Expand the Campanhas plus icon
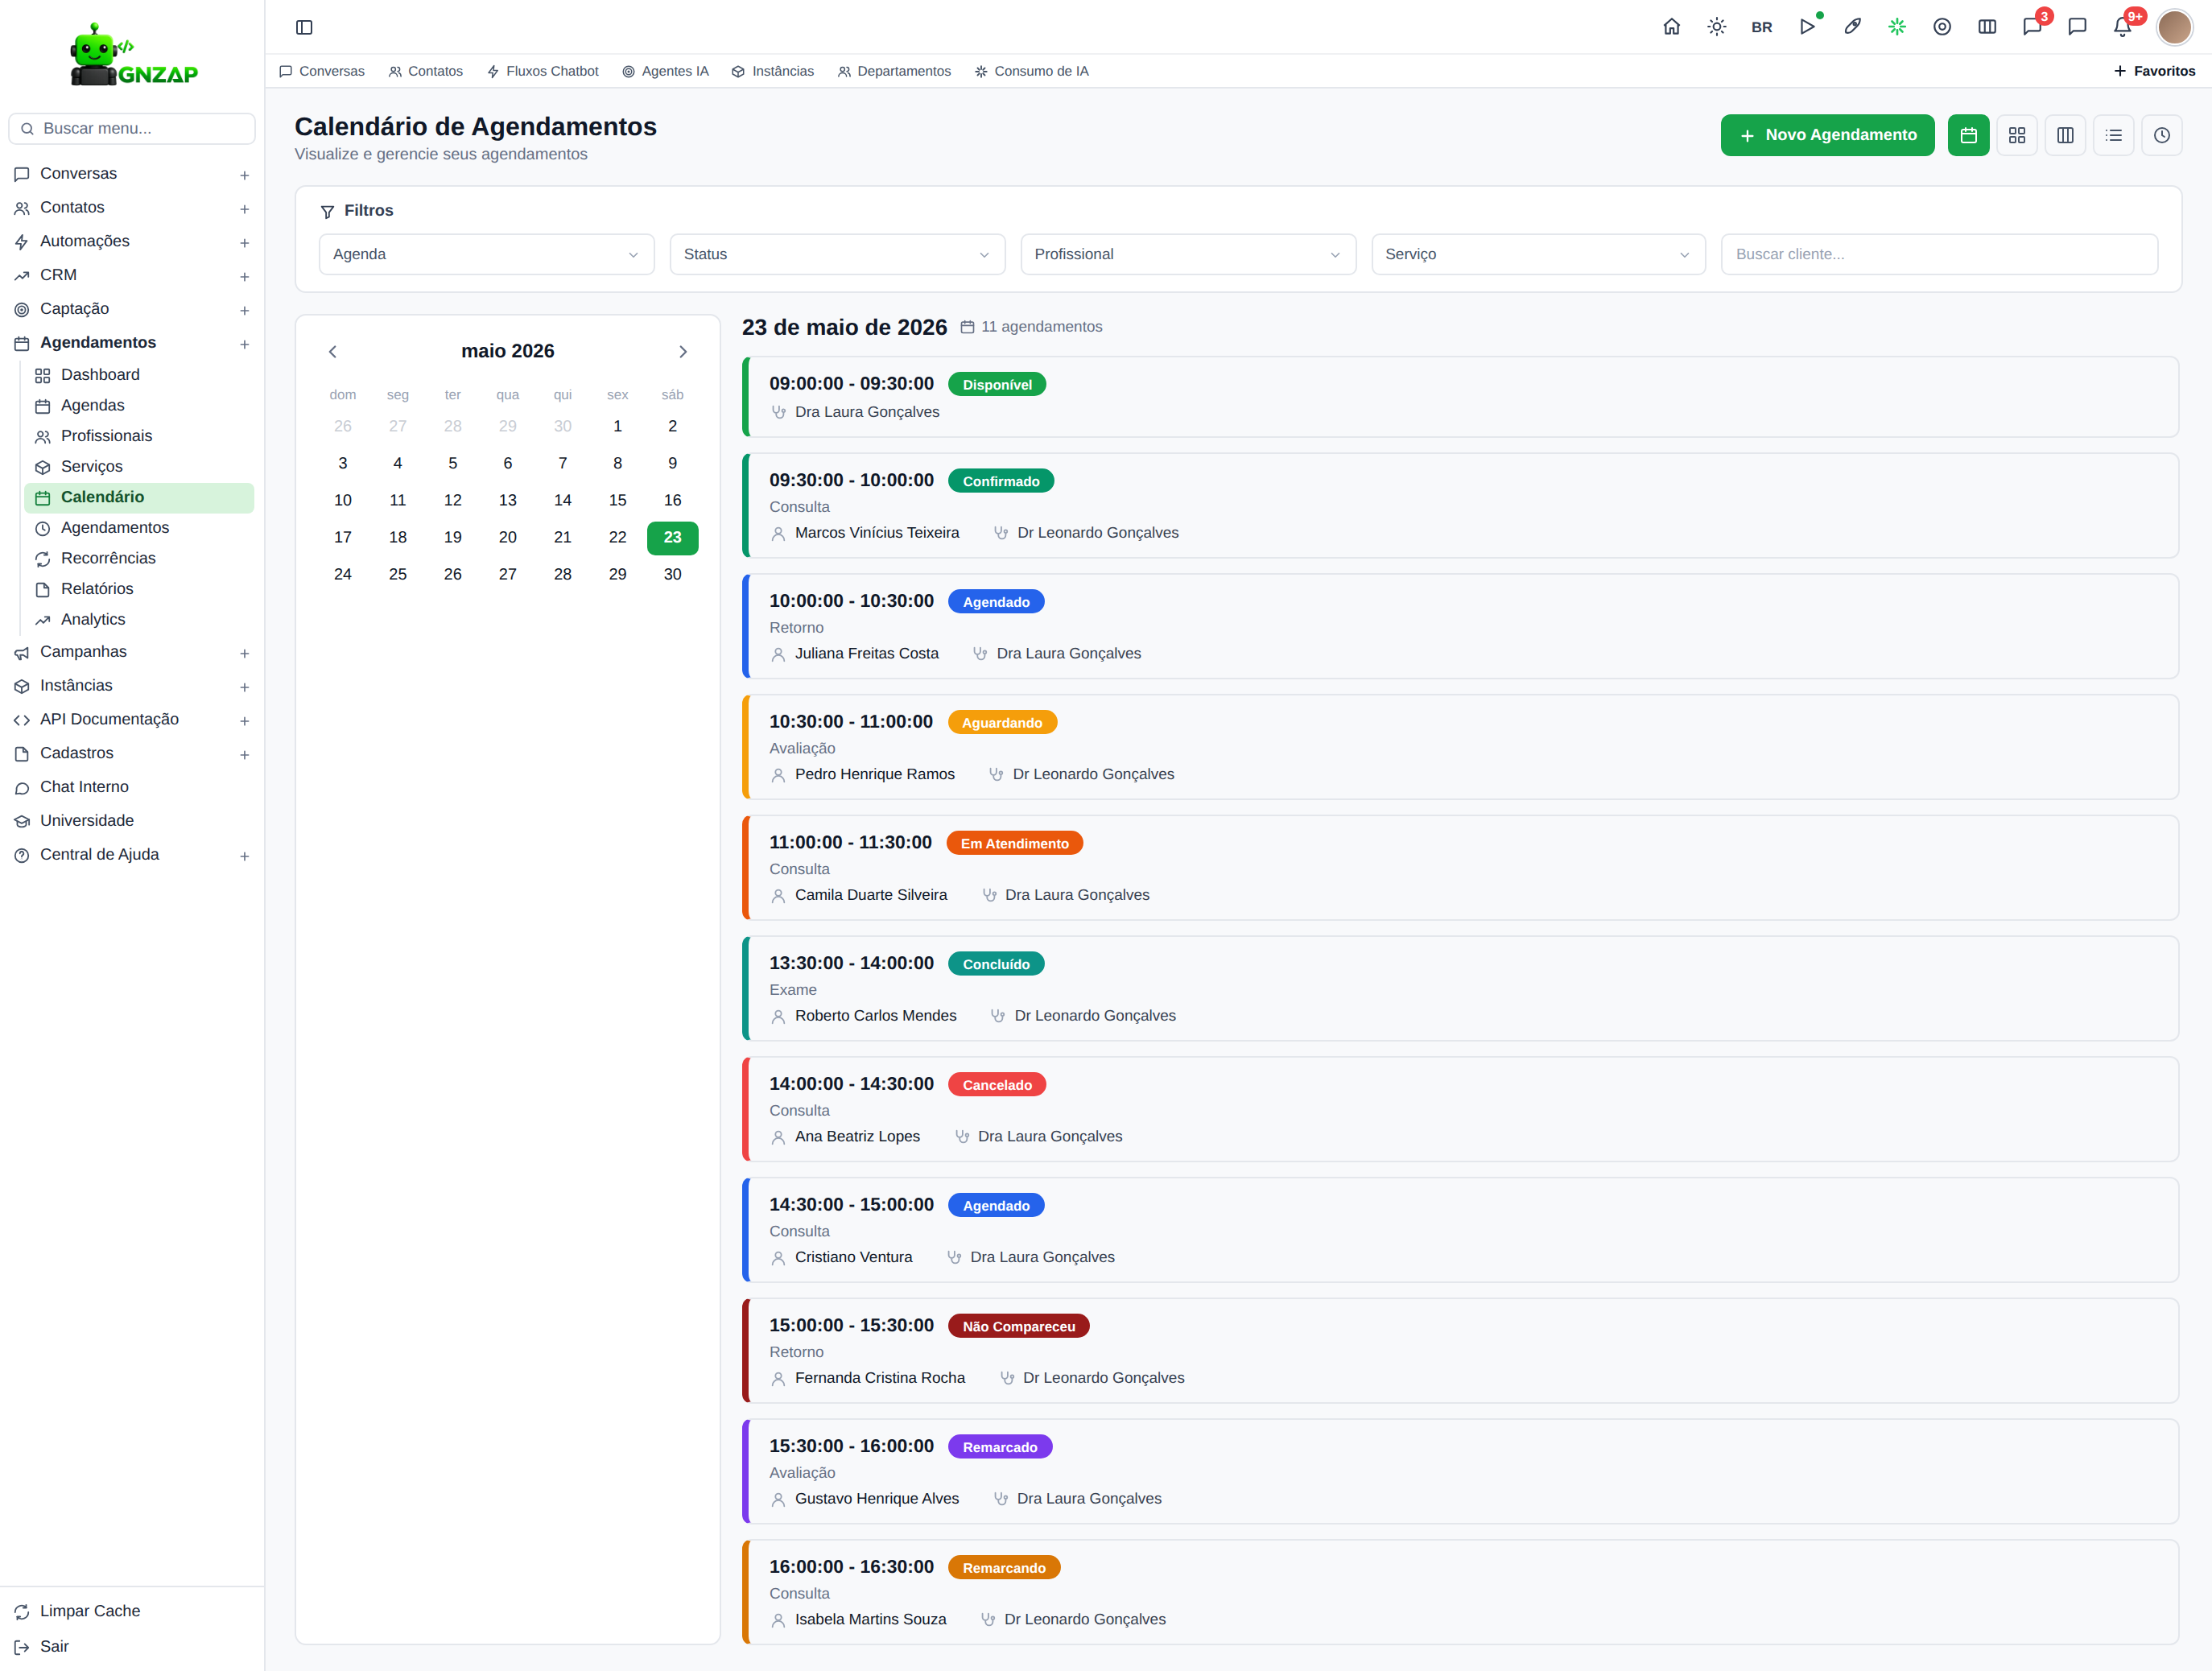The image size is (2212, 1671). pos(244,653)
